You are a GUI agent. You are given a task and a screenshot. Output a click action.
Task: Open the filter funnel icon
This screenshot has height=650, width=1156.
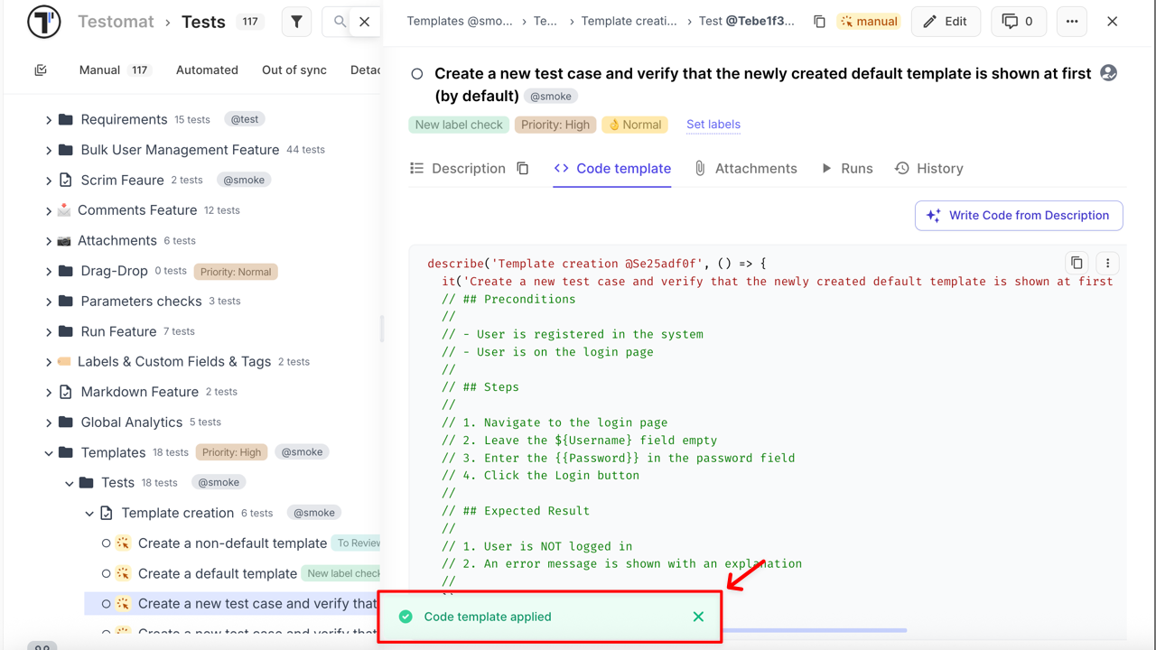[296, 22]
